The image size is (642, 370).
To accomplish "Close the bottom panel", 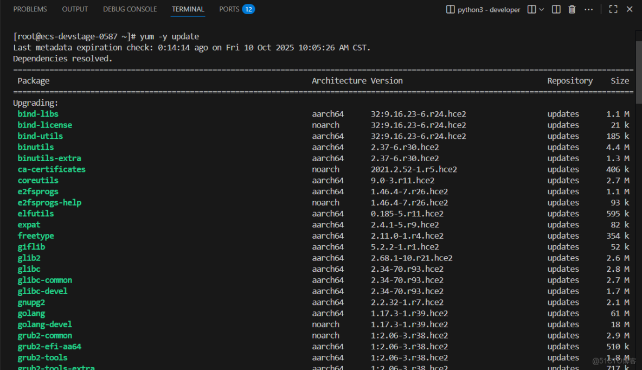I will 630,9.
